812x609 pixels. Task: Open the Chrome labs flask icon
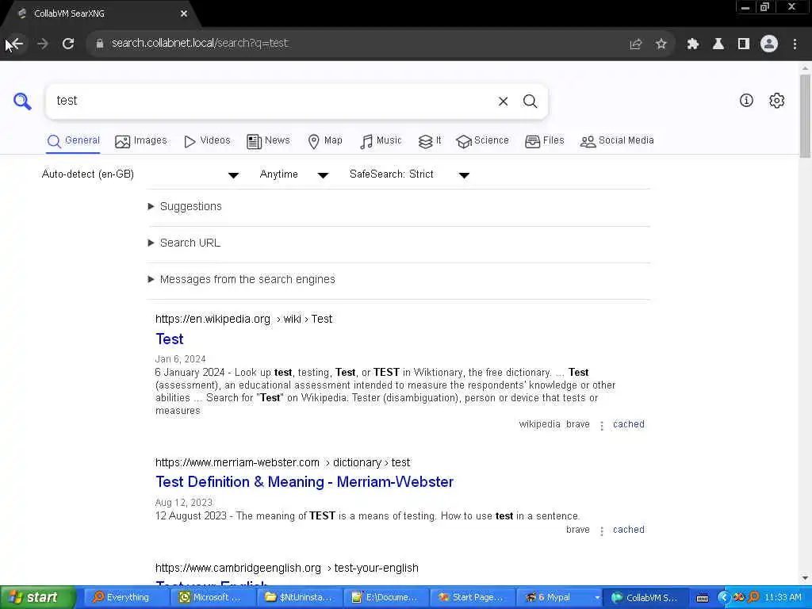coord(718,44)
